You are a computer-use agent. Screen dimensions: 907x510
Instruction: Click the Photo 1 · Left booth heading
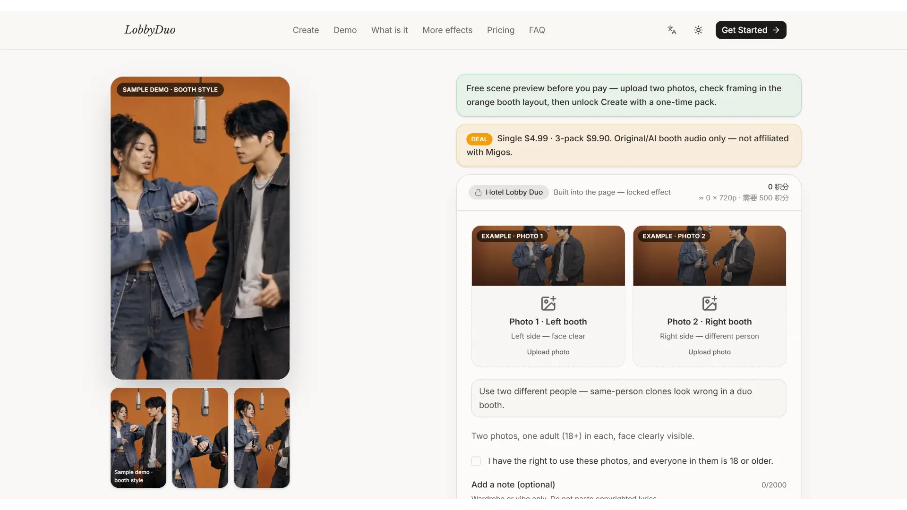(x=548, y=322)
